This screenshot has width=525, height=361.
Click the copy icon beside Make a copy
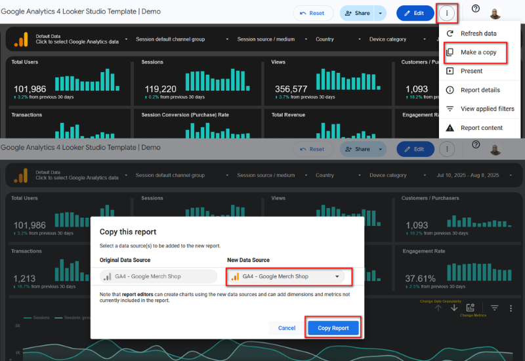[x=450, y=53]
